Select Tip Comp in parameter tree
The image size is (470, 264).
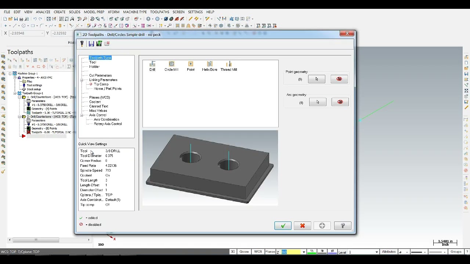click(101, 84)
